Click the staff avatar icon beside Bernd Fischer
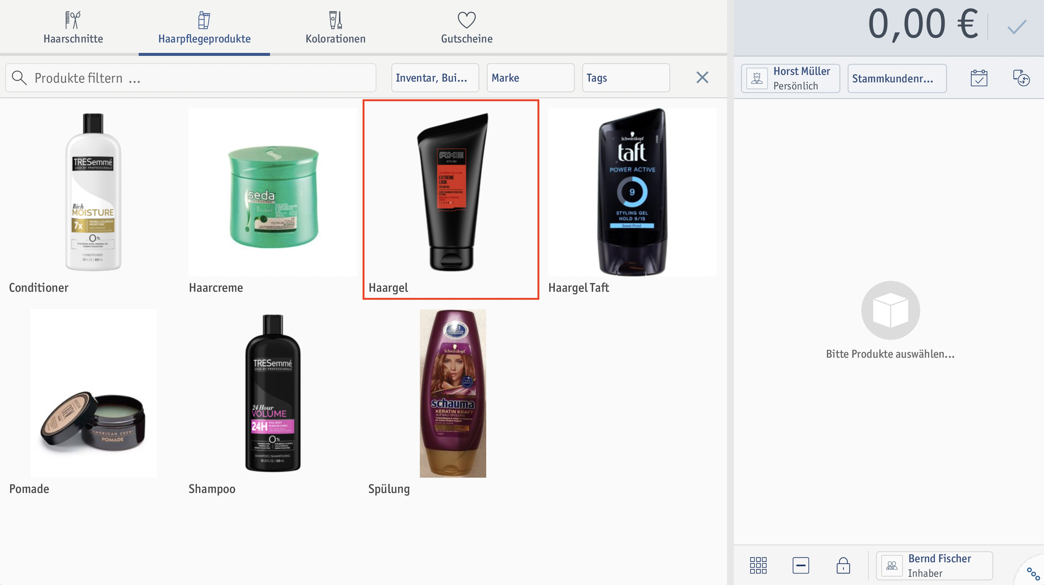 pos(892,566)
